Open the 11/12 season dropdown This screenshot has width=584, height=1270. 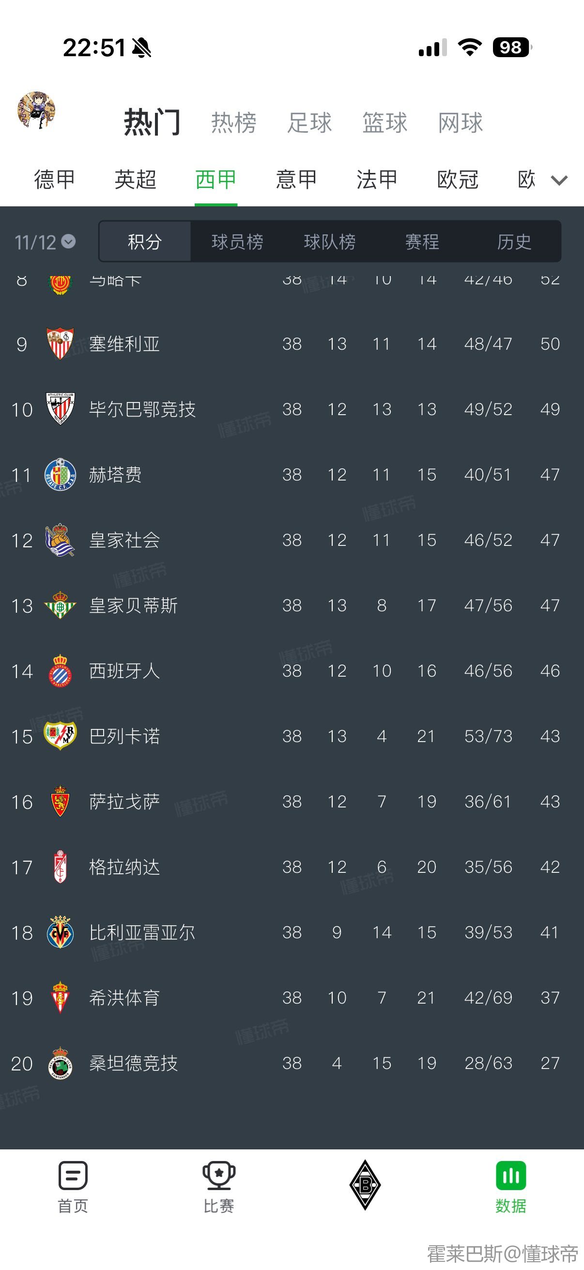[x=45, y=242]
